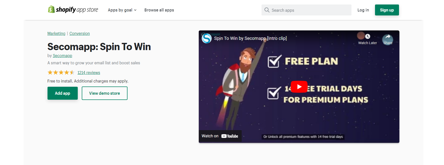Image resolution: width=444 pixels, height=165 pixels.
Task: Click the Share arrow icon on video
Action: pos(388,37)
